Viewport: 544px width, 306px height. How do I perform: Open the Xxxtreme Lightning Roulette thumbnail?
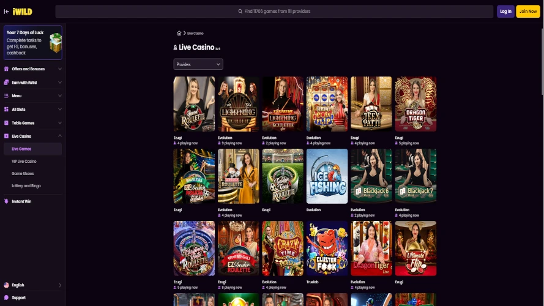pos(283,104)
